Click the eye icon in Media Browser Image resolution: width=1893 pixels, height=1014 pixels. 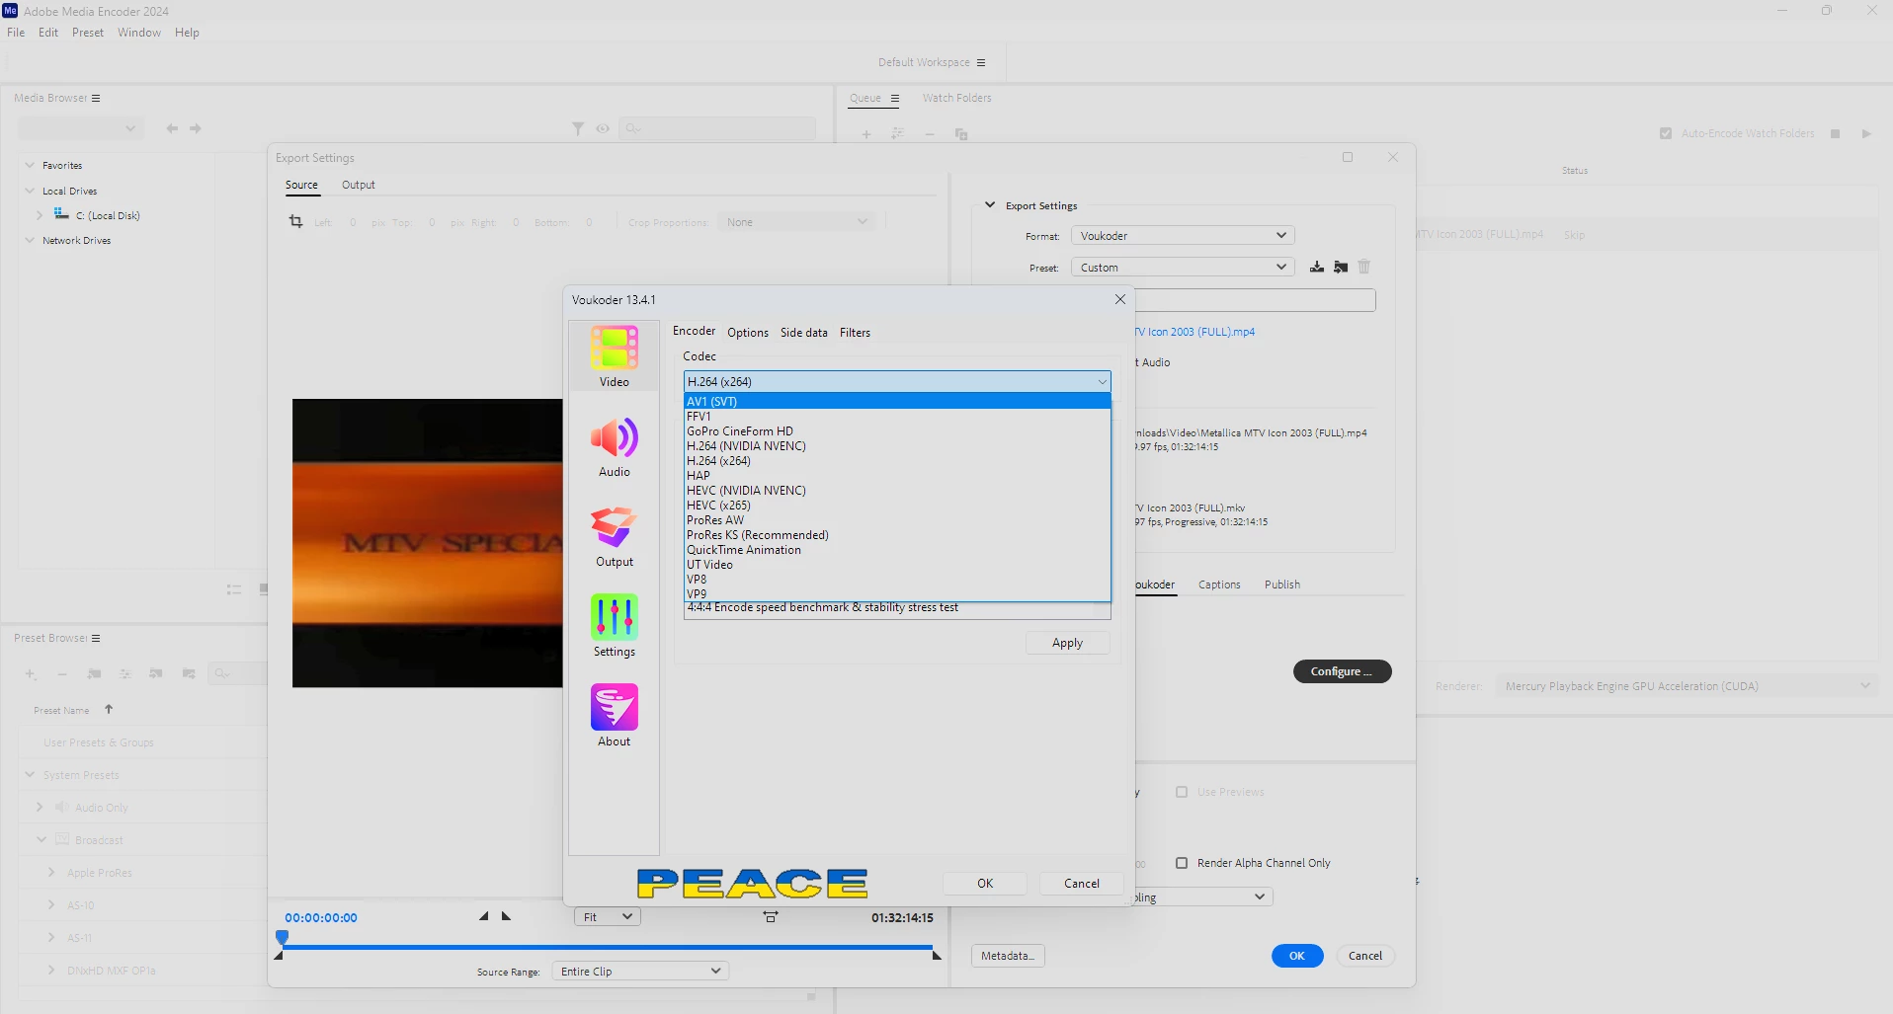[603, 128]
